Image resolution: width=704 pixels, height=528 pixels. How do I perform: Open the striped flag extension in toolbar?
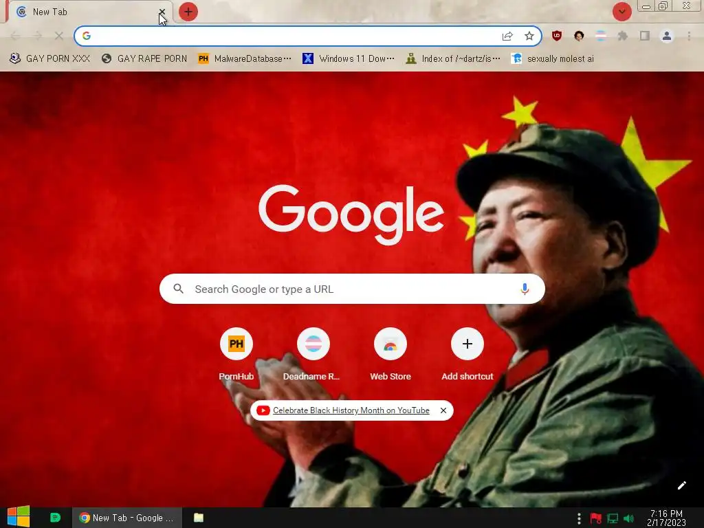point(601,36)
